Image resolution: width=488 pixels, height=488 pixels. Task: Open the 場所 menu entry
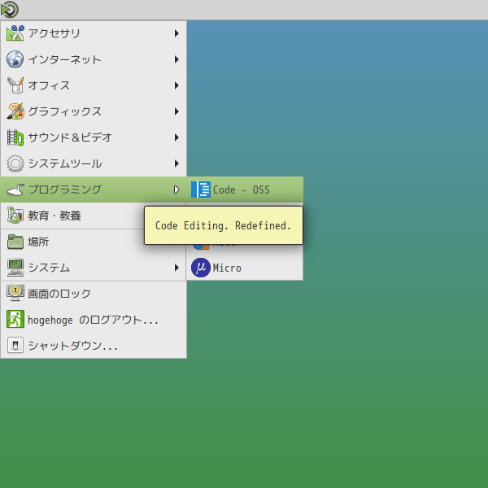click(72, 242)
